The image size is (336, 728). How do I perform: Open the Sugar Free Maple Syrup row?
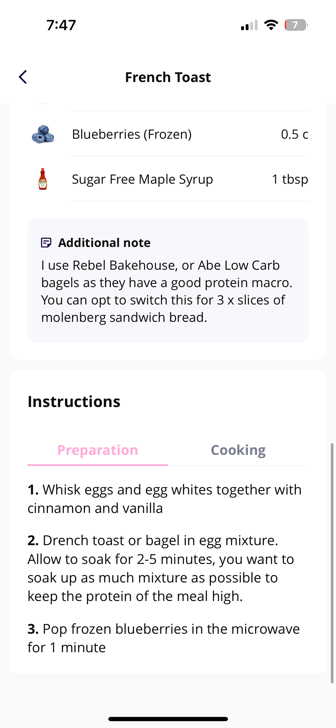[168, 179]
